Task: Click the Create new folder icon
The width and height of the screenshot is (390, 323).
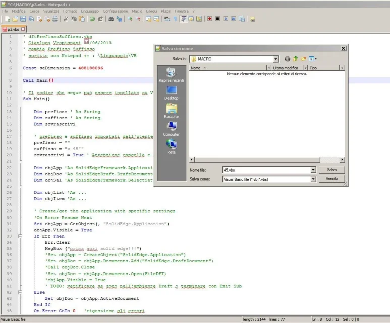Action: (x=303, y=59)
